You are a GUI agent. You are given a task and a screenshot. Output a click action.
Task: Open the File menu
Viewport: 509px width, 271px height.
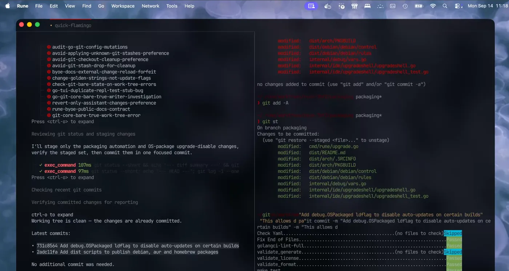coord(39,6)
